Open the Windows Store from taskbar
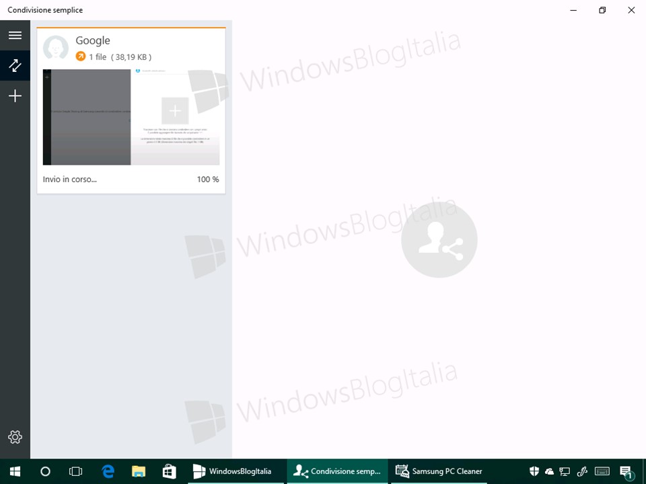Image resolution: width=646 pixels, height=484 pixels. 169,471
